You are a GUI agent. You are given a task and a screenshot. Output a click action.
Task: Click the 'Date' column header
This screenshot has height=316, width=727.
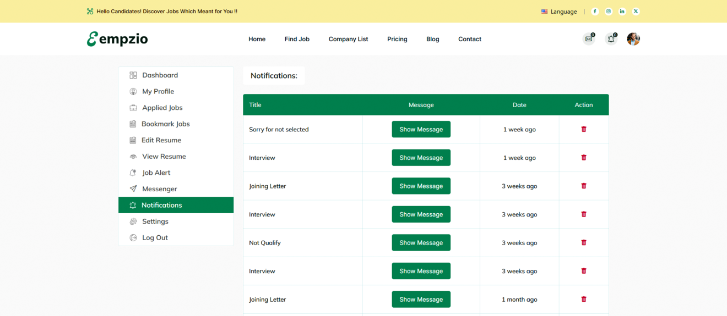[x=519, y=105]
